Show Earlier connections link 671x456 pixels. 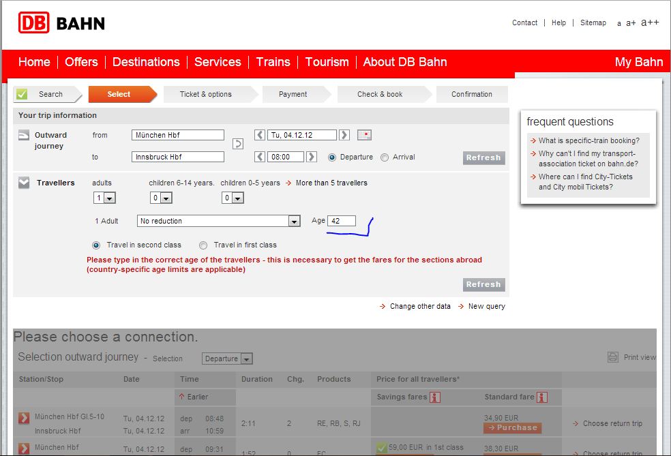(197, 397)
